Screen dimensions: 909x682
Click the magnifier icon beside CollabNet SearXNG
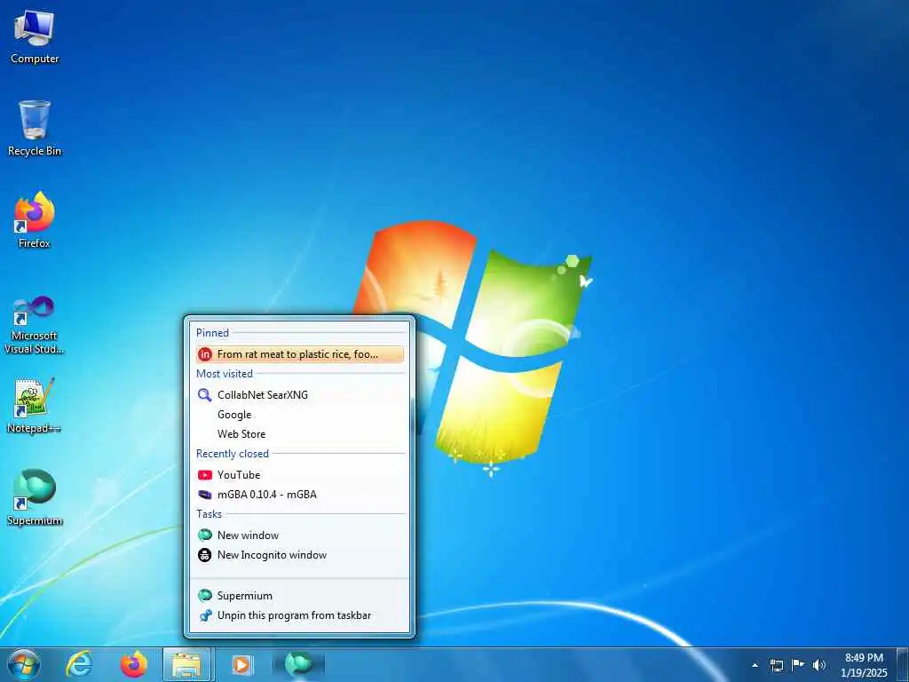(205, 395)
